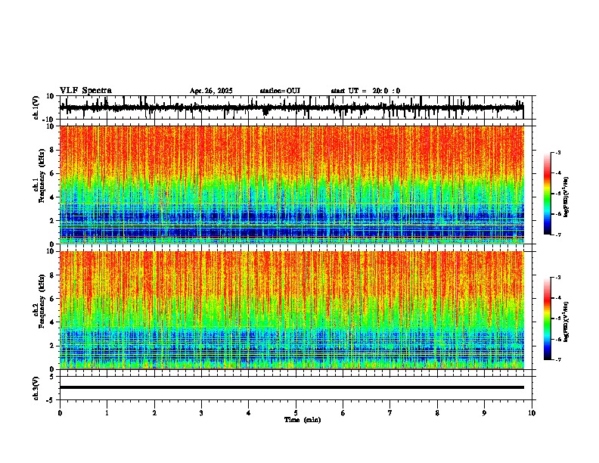Screen dimensions: 599x463
Task: Click the "1" tick on time axis
Action: pos(107,413)
